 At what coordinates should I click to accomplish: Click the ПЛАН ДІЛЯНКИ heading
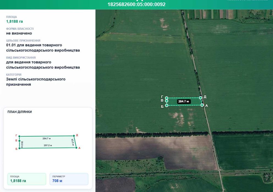[x=20, y=112]
